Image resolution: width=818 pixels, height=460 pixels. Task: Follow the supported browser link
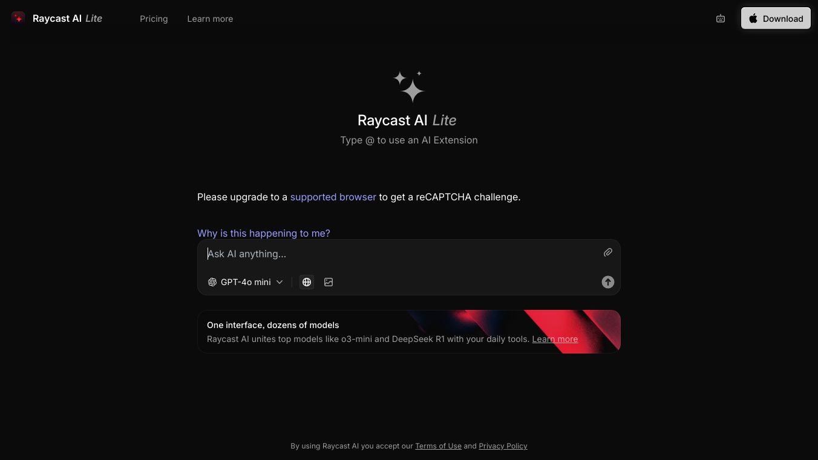pos(333,197)
